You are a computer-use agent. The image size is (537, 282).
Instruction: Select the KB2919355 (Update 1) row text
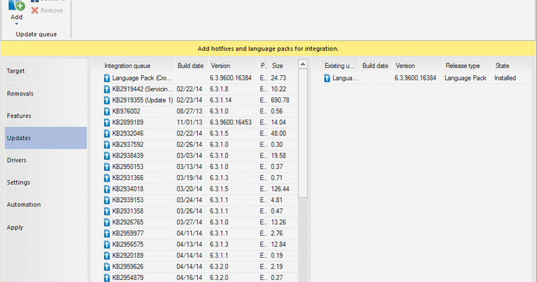(x=142, y=100)
